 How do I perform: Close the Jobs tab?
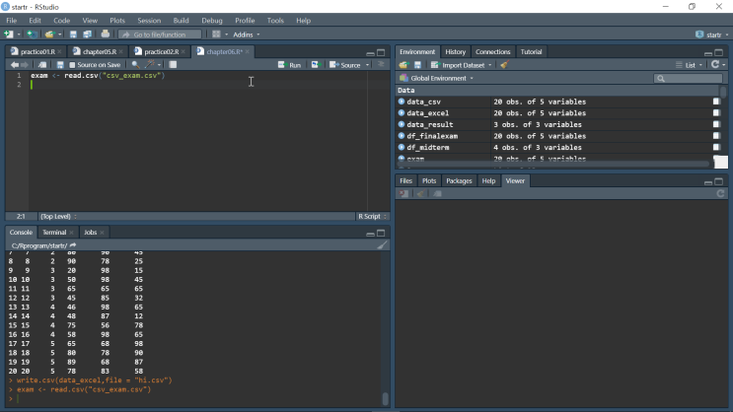pos(102,233)
